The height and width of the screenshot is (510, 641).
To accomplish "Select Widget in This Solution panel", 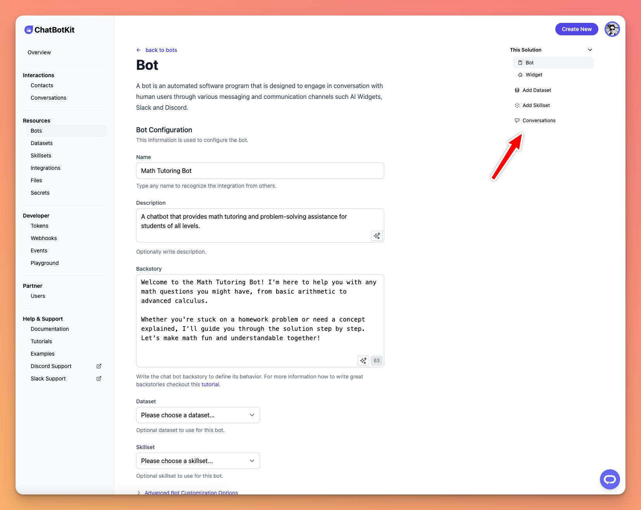I will click(x=534, y=75).
